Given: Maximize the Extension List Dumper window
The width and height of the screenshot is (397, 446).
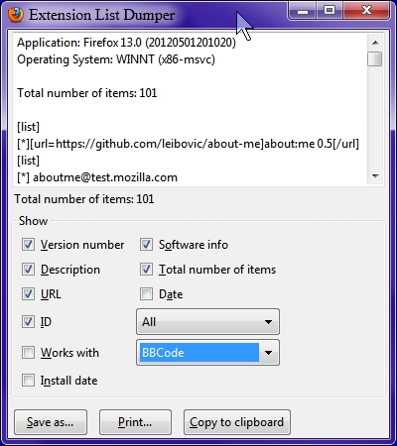Looking at the screenshot, I should tap(330, 11).
